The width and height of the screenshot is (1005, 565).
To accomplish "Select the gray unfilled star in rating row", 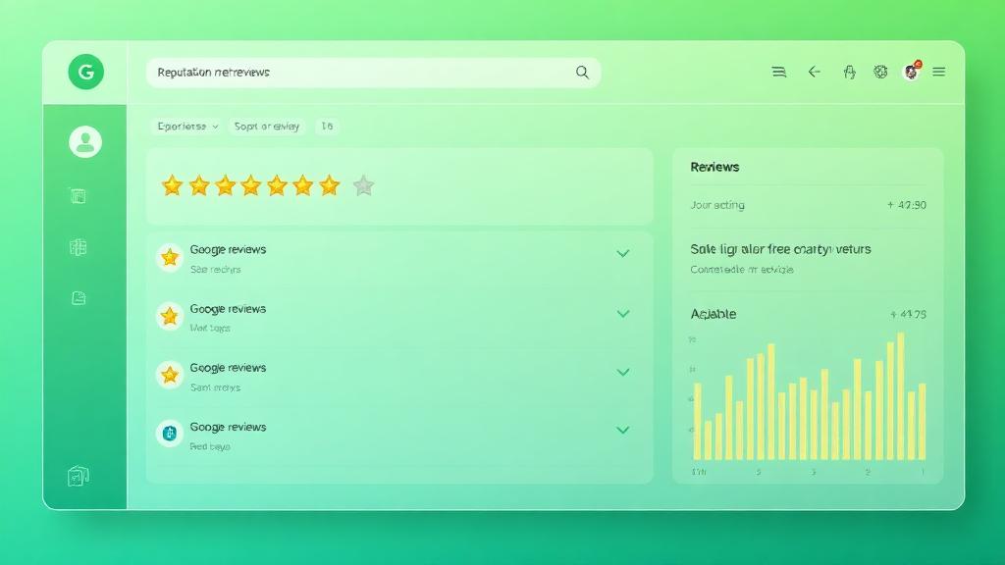I will pos(363,185).
